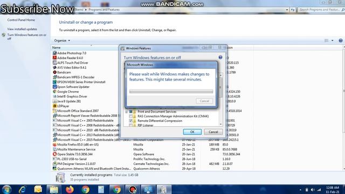Select Microsoft Visual C++ 2005 Redistributable row
This screenshot has height=194, width=345.
click(86, 121)
